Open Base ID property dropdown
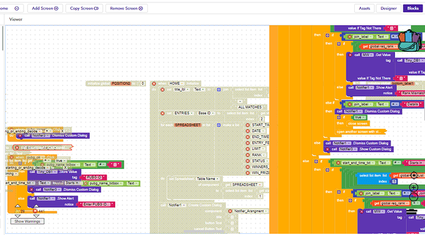This screenshot has width=425, height=235. (206, 113)
